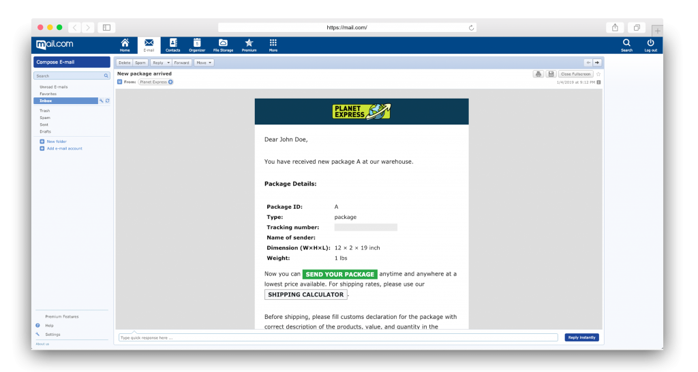Click the magnifier icon in sidebar search
This screenshot has height=372, width=698.
click(x=106, y=76)
